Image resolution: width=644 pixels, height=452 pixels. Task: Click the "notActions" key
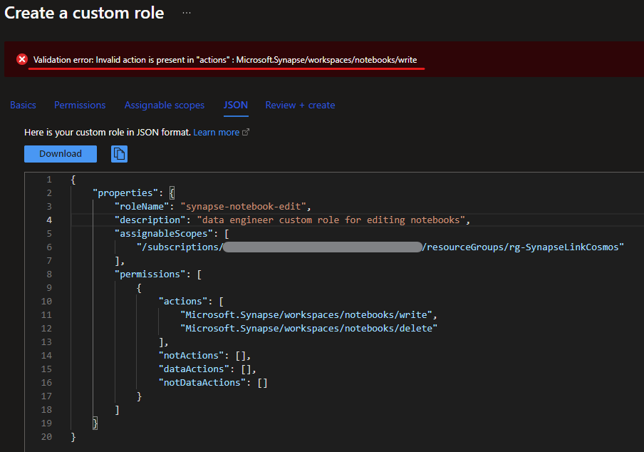[x=191, y=356]
